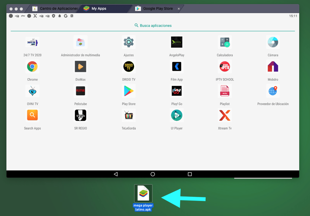The width and height of the screenshot is (310, 216).
Task: Tap the Android recent apps square button
Action: point(190,174)
